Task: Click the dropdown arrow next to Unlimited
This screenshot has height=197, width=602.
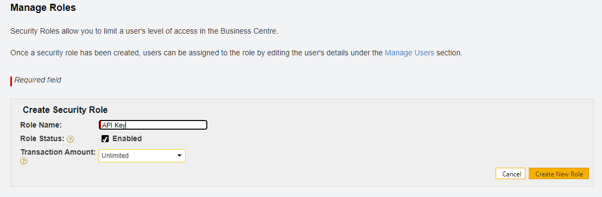Action: (179, 156)
